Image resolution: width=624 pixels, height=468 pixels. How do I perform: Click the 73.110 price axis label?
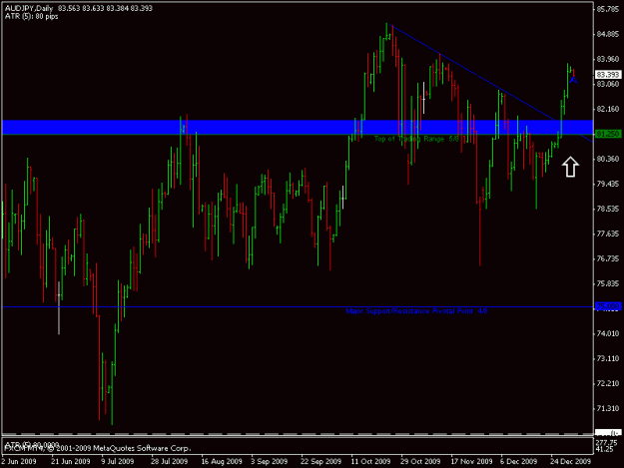[x=608, y=358]
